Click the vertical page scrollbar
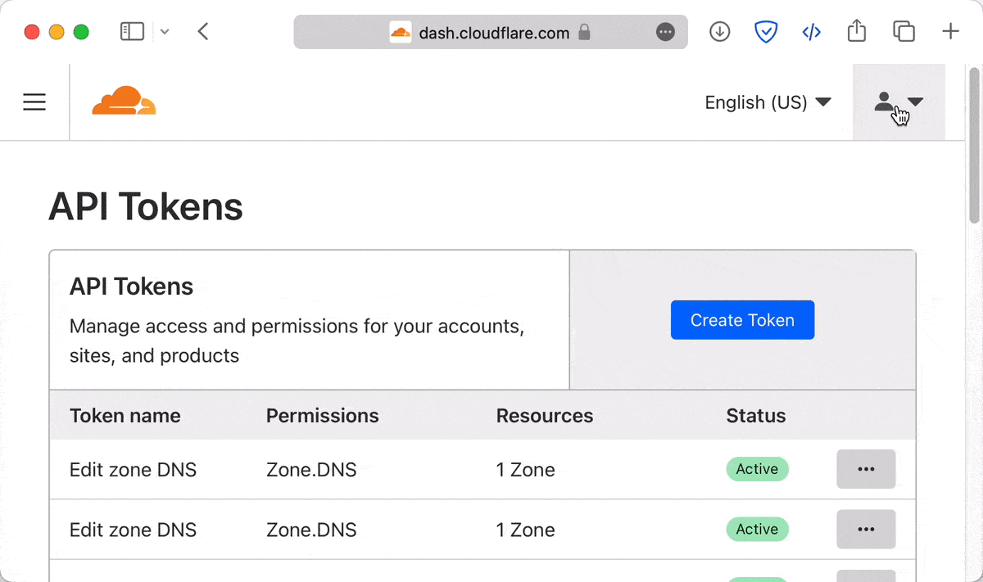Image resolution: width=983 pixels, height=582 pixels. (x=974, y=146)
